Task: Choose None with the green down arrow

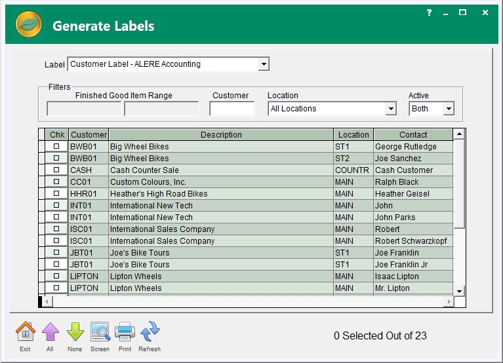Action: [x=75, y=332]
